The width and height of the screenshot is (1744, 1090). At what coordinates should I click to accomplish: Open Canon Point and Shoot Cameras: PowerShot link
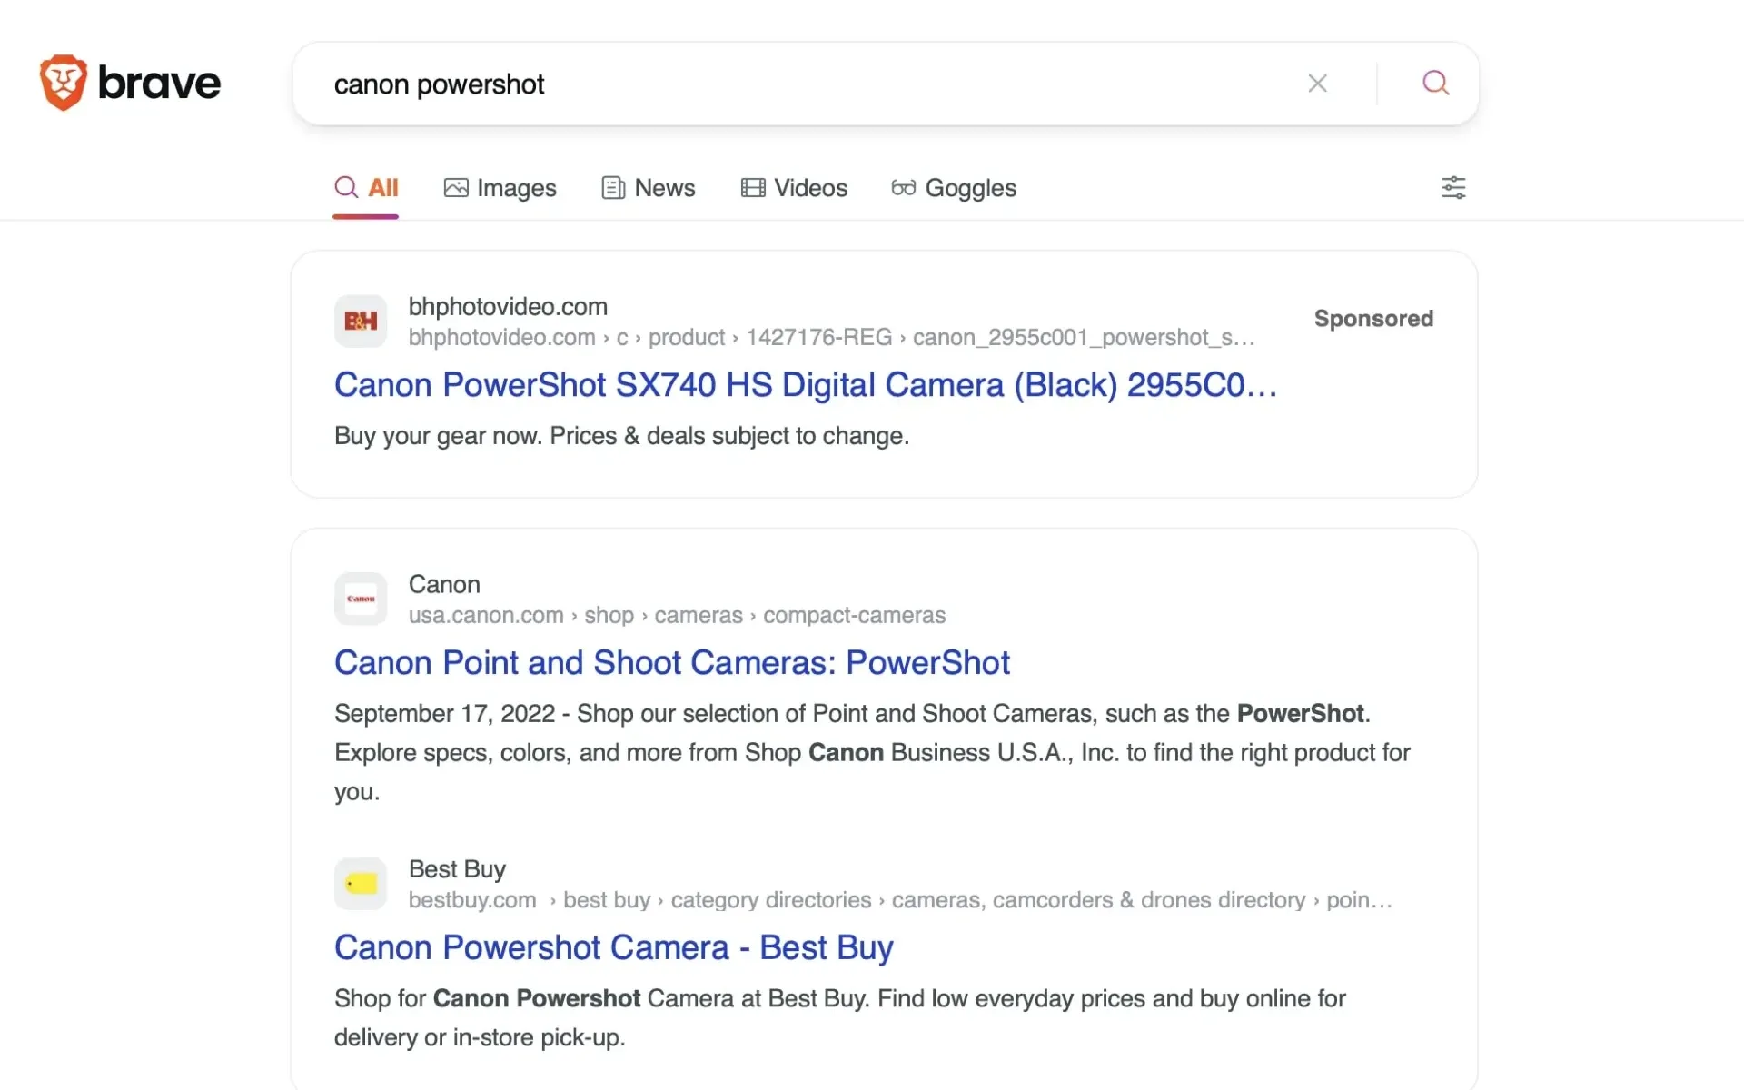tap(672, 663)
